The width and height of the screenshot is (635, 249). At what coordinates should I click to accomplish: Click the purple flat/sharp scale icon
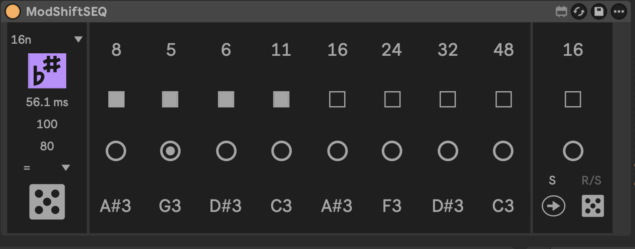[47, 71]
